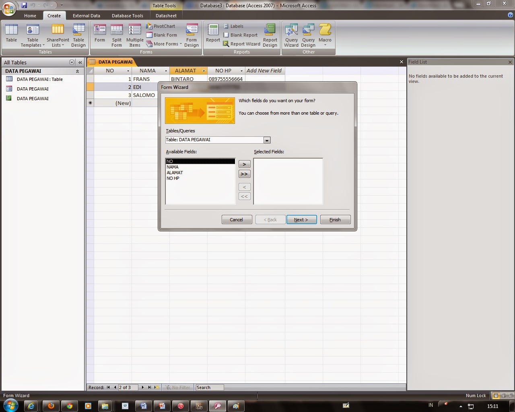Open Table Templates gallery
The image size is (515, 412).
point(33,35)
